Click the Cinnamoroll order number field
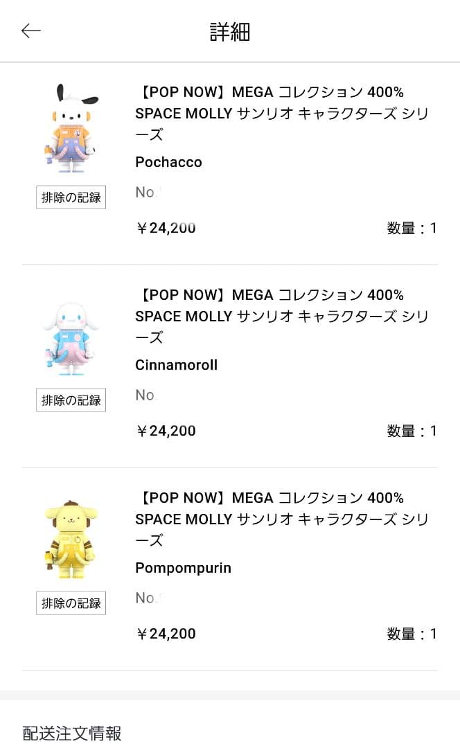 [146, 395]
